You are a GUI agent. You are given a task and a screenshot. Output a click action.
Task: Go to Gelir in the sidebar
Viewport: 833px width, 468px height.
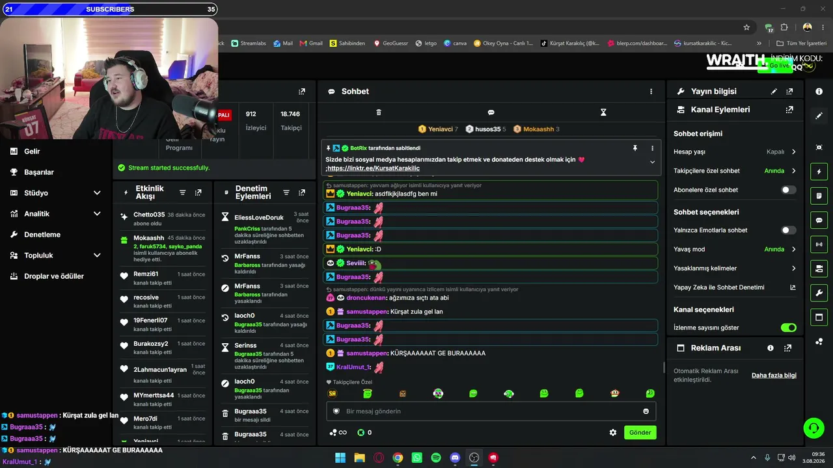click(x=32, y=151)
